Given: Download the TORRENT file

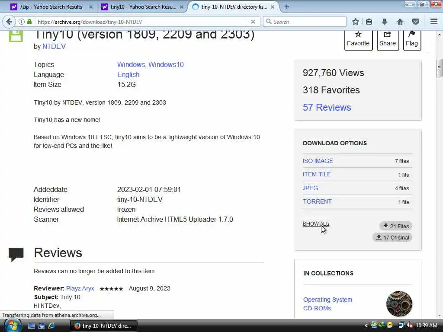Looking at the screenshot, I should click(317, 201).
